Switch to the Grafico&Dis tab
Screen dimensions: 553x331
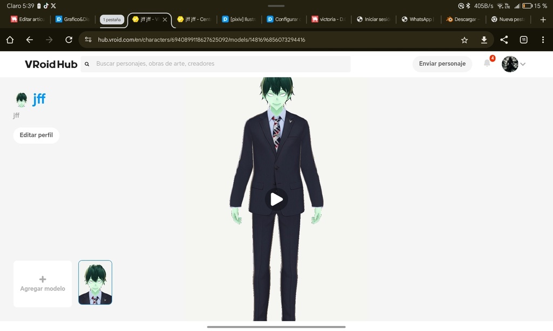click(73, 19)
